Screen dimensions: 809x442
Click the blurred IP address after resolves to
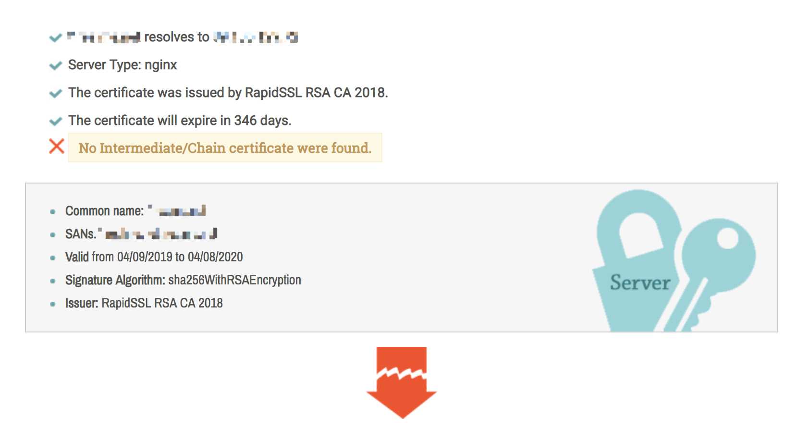[256, 37]
